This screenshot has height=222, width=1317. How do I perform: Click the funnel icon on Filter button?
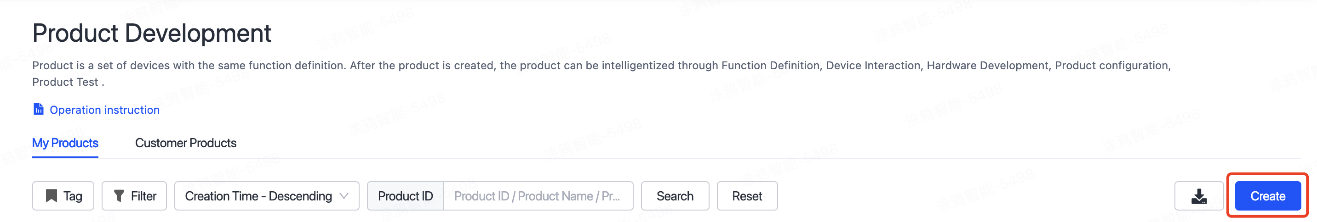(x=119, y=196)
